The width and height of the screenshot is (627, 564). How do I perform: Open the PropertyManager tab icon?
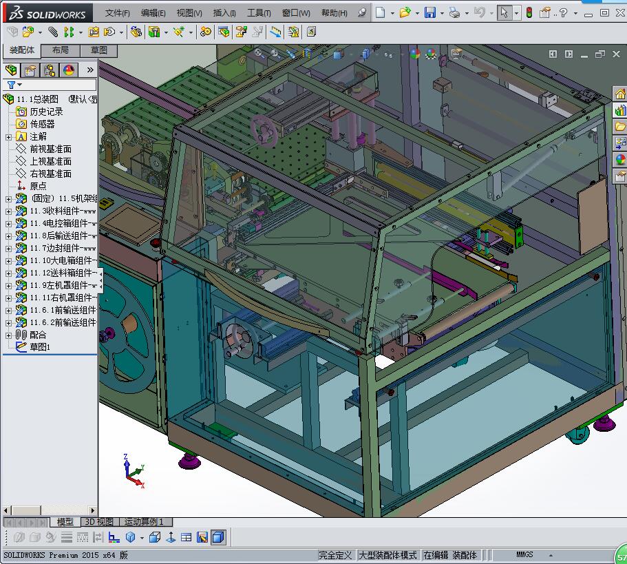(30, 70)
